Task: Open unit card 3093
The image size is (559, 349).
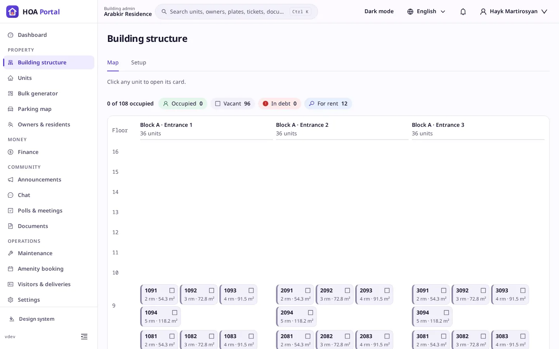Action: pyautogui.click(x=510, y=295)
